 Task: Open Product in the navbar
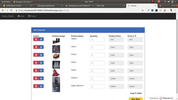click(x=32, y=16)
